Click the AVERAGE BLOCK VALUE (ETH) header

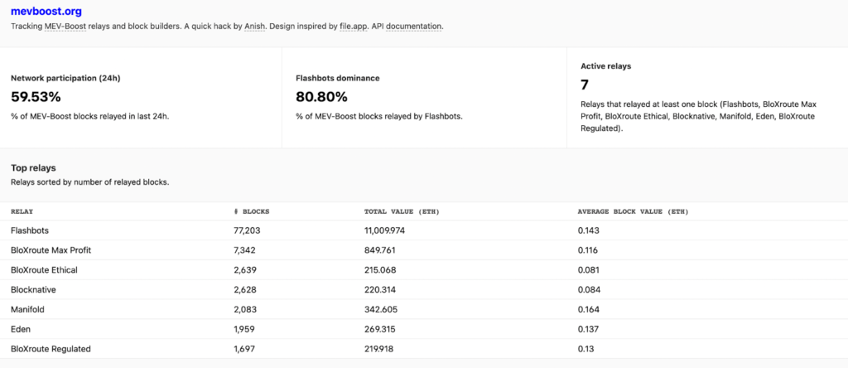click(x=633, y=211)
